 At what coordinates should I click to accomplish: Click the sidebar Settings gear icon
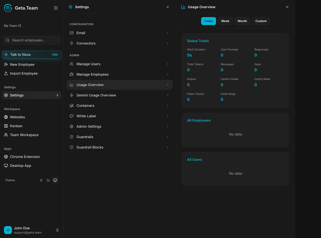pyautogui.click(x=6, y=95)
